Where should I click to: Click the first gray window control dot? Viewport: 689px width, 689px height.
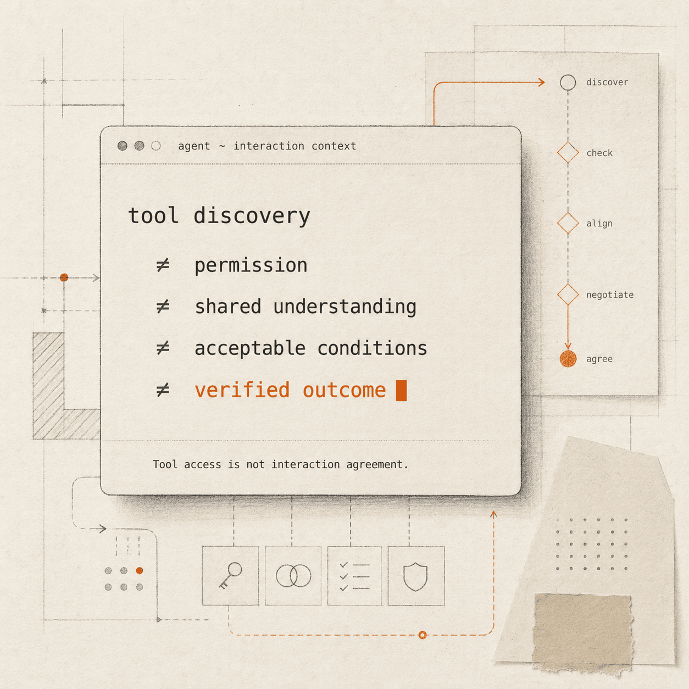click(x=123, y=146)
